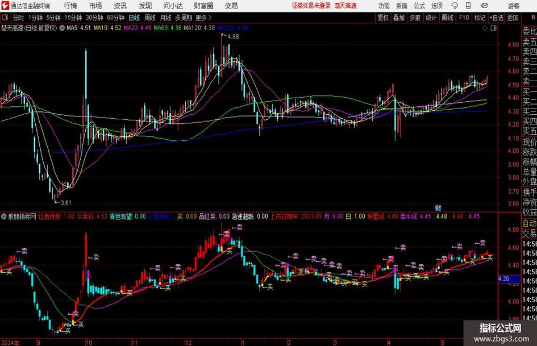Image resolution: width=537 pixels, height=346 pixels.
Task: Switch to the 30分钟 period tab
Action: point(94,18)
